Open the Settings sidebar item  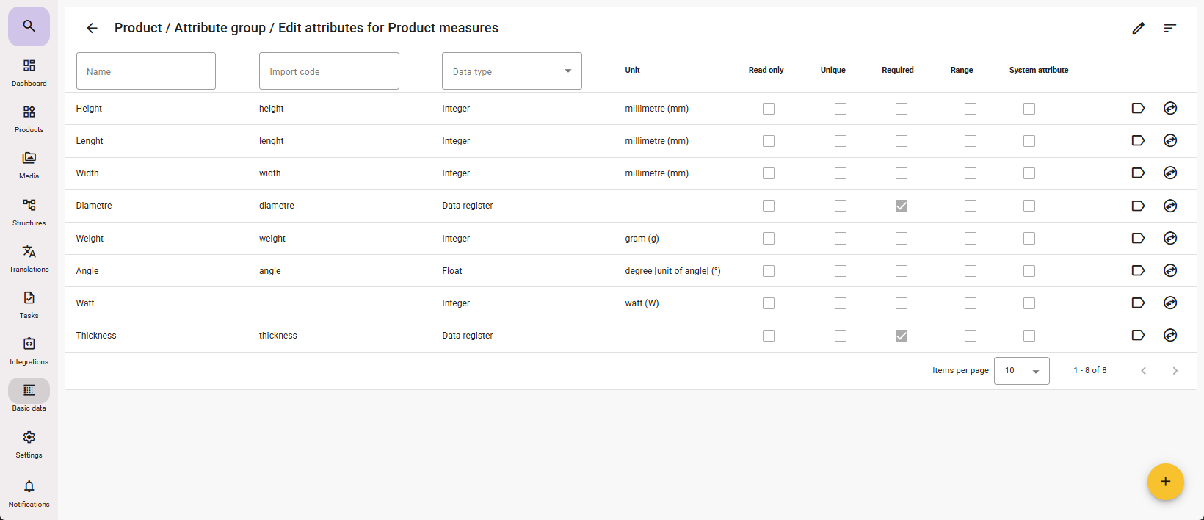tap(29, 444)
